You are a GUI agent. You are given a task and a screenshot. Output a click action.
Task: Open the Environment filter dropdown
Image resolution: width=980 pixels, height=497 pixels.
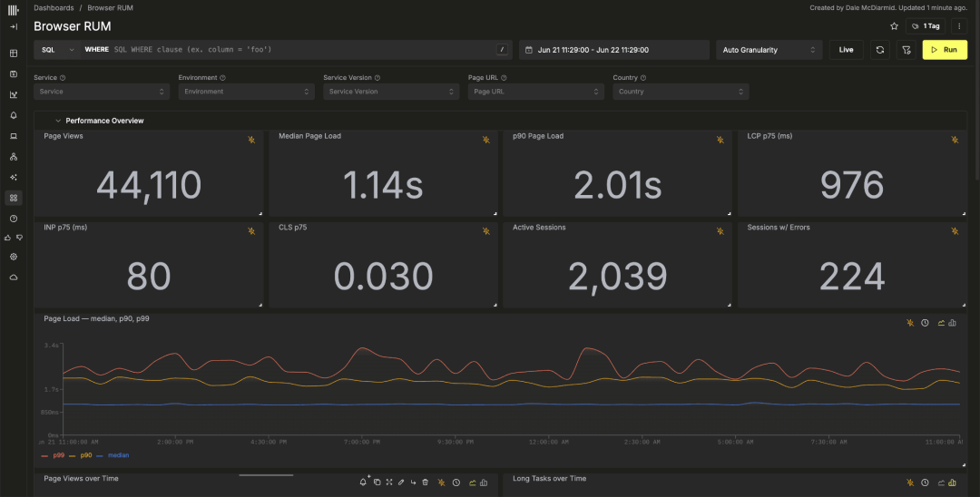(246, 92)
